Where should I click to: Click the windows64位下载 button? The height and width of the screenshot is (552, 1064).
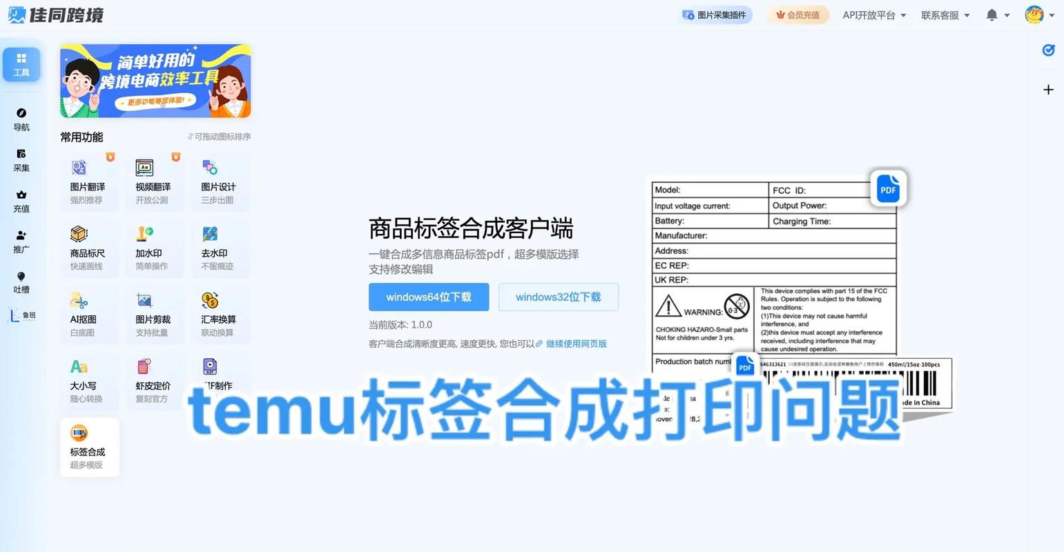[429, 297]
